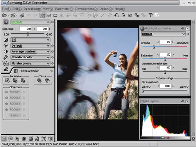Click the rotate left toolbar icon

pos(117,15)
